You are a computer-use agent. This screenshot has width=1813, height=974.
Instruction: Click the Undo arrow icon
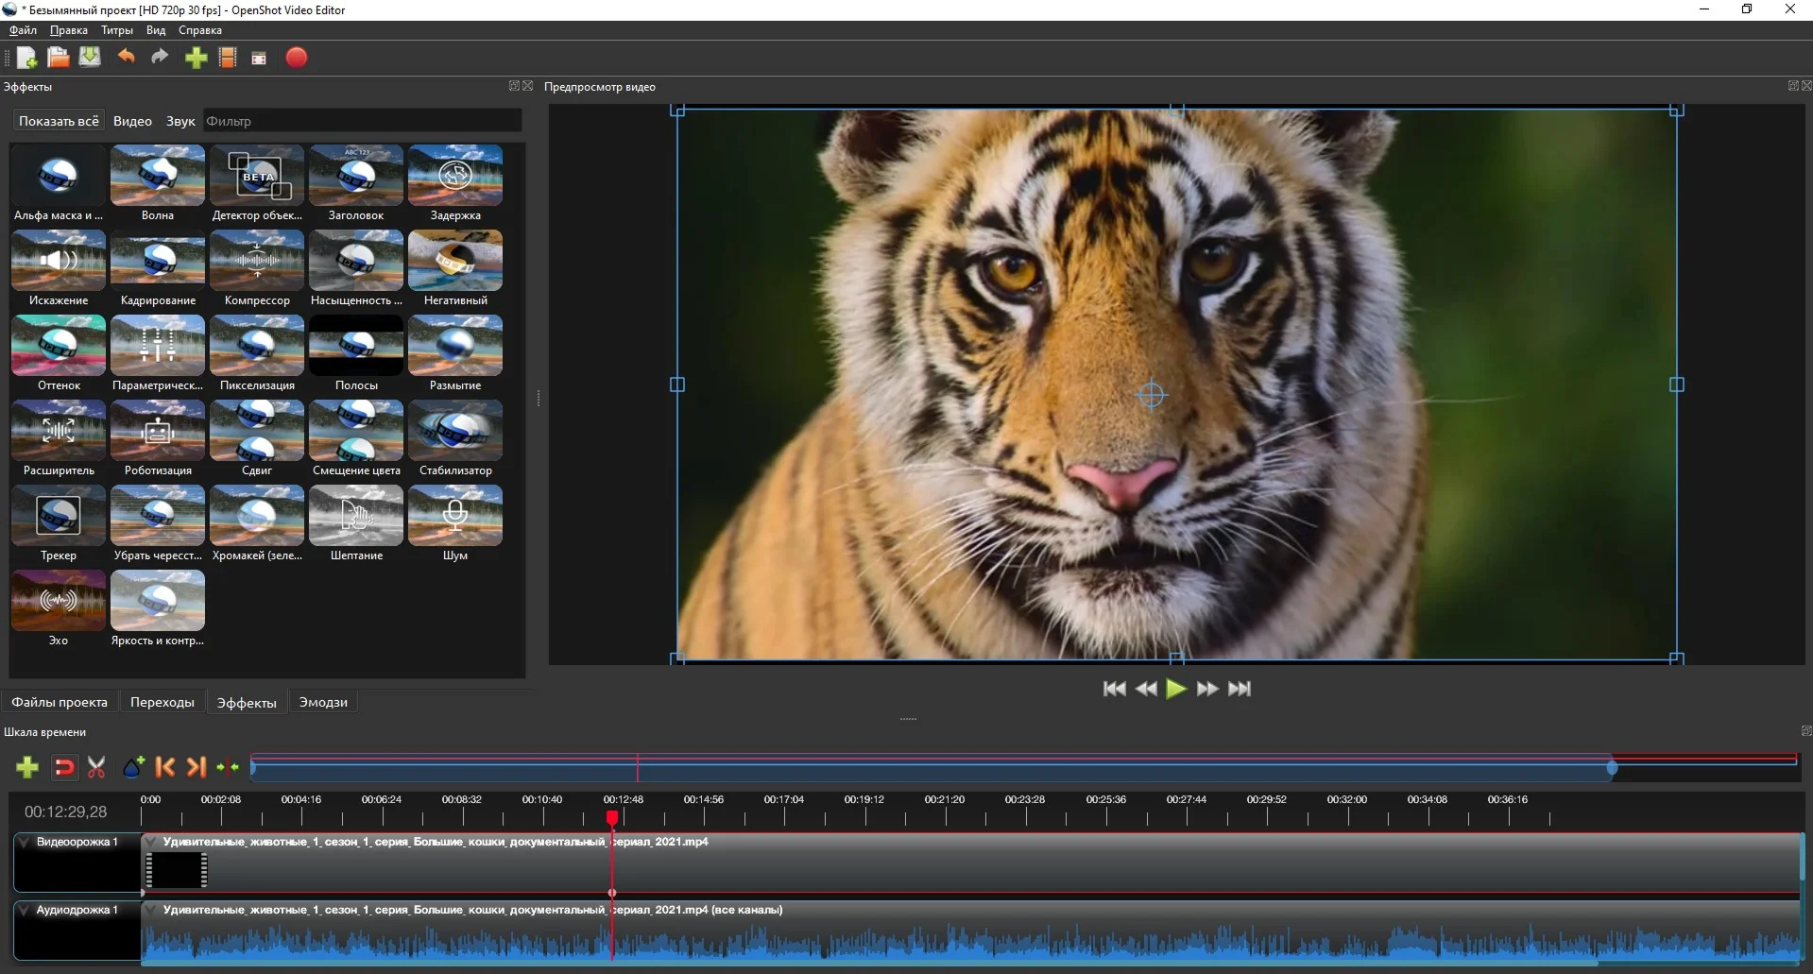[x=126, y=58]
